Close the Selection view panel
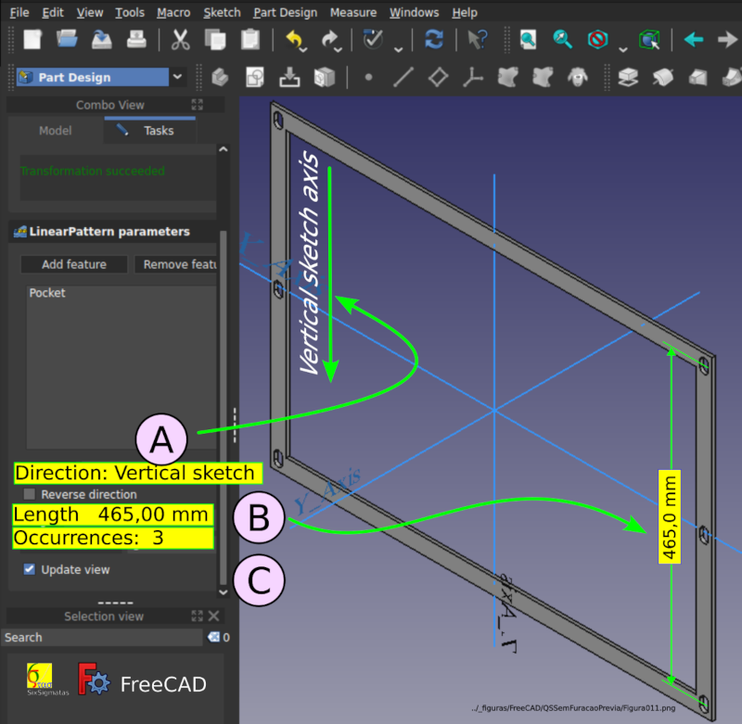The width and height of the screenshot is (742, 724). [x=213, y=616]
